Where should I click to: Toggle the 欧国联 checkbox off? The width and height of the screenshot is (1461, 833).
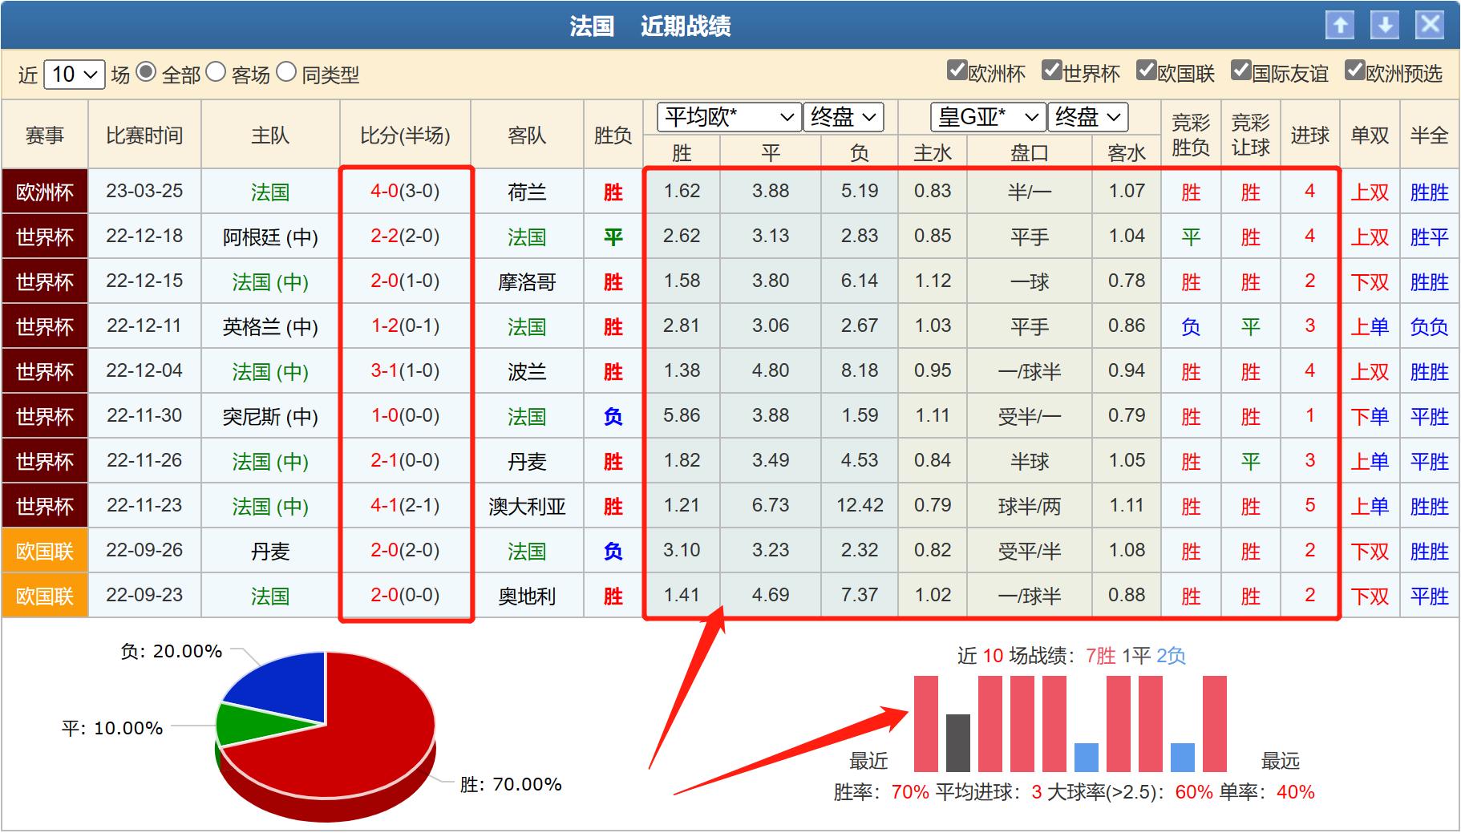pyautogui.click(x=1147, y=71)
